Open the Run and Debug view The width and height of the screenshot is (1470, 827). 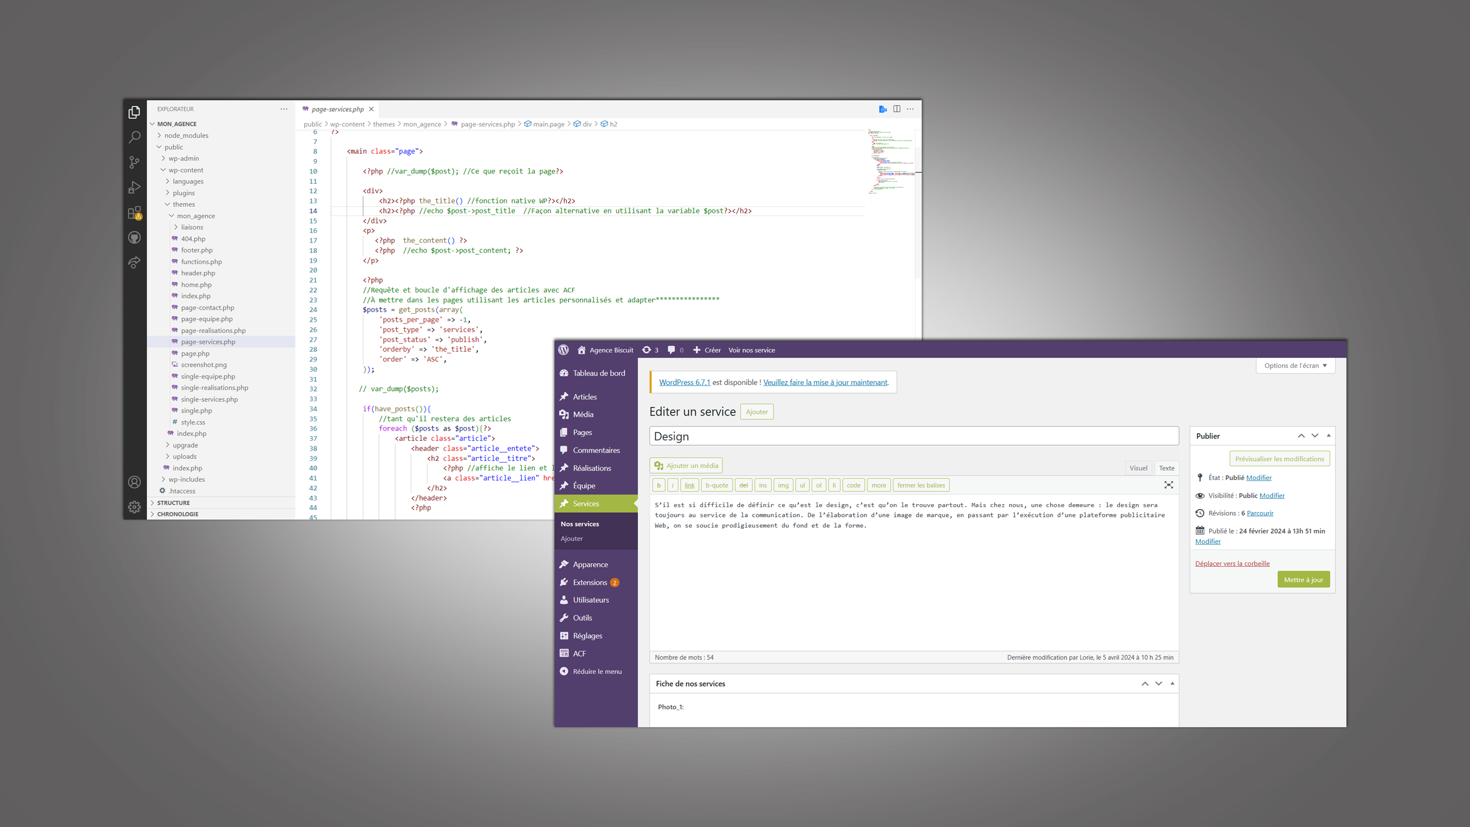134,187
